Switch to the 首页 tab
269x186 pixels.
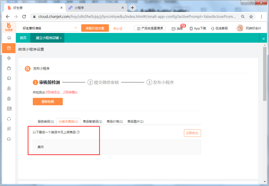(x=23, y=38)
